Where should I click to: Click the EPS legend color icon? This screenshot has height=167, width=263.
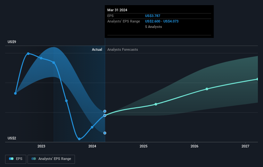(11, 159)
